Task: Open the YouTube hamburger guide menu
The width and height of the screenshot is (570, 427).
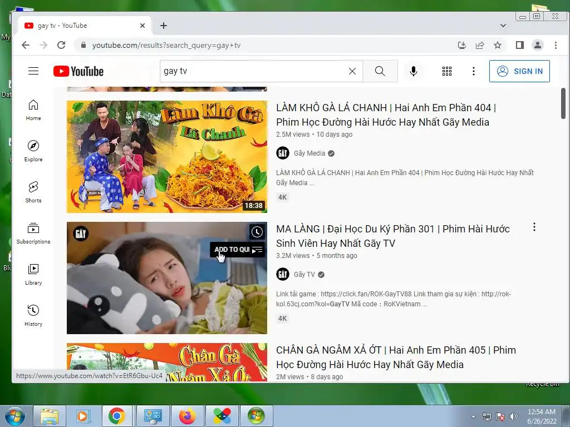Action: point(33,71)
